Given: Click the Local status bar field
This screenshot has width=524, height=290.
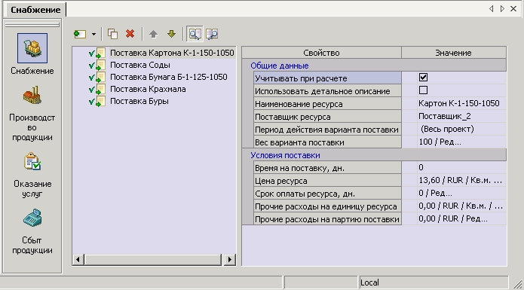Looking at the screenshot, I should pos(434,282).
